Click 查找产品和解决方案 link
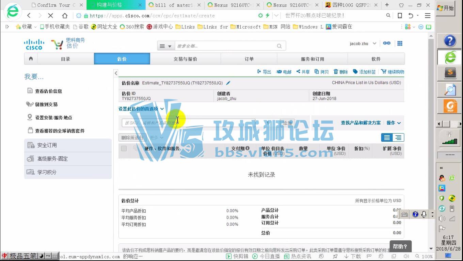Screen dimensions: 463x261 [361, 123]
